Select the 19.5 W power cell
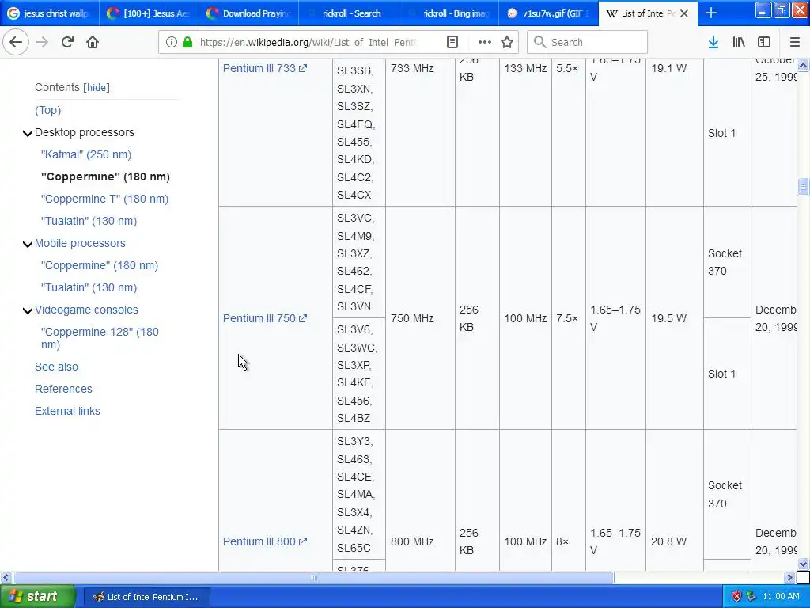 (x=674, y=318)
